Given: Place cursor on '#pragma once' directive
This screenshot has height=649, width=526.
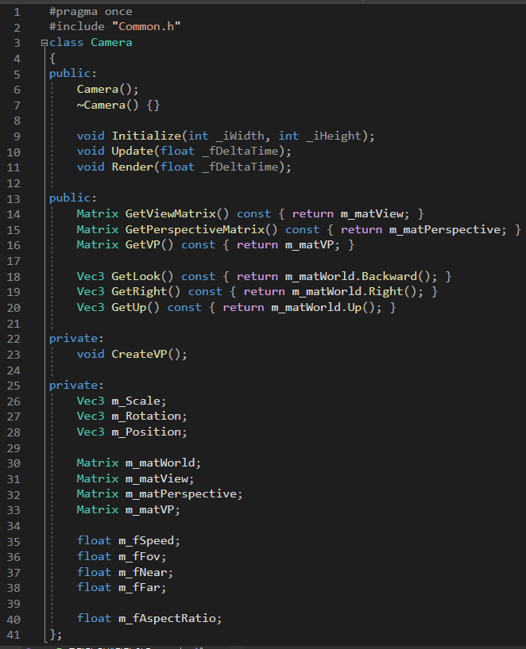Looking at the screenshot, I should tap(91, 12).
